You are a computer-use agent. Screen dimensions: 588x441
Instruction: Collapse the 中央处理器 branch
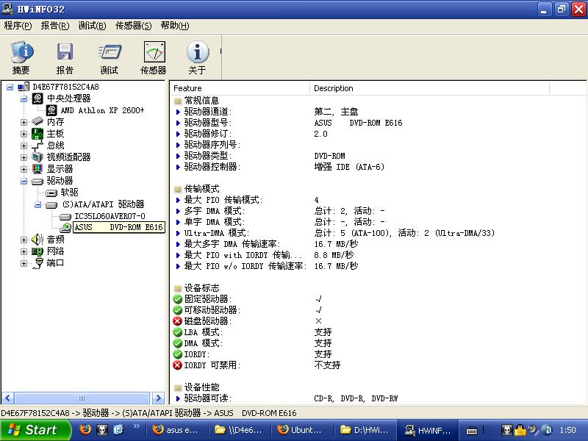[x=24, y=99]
